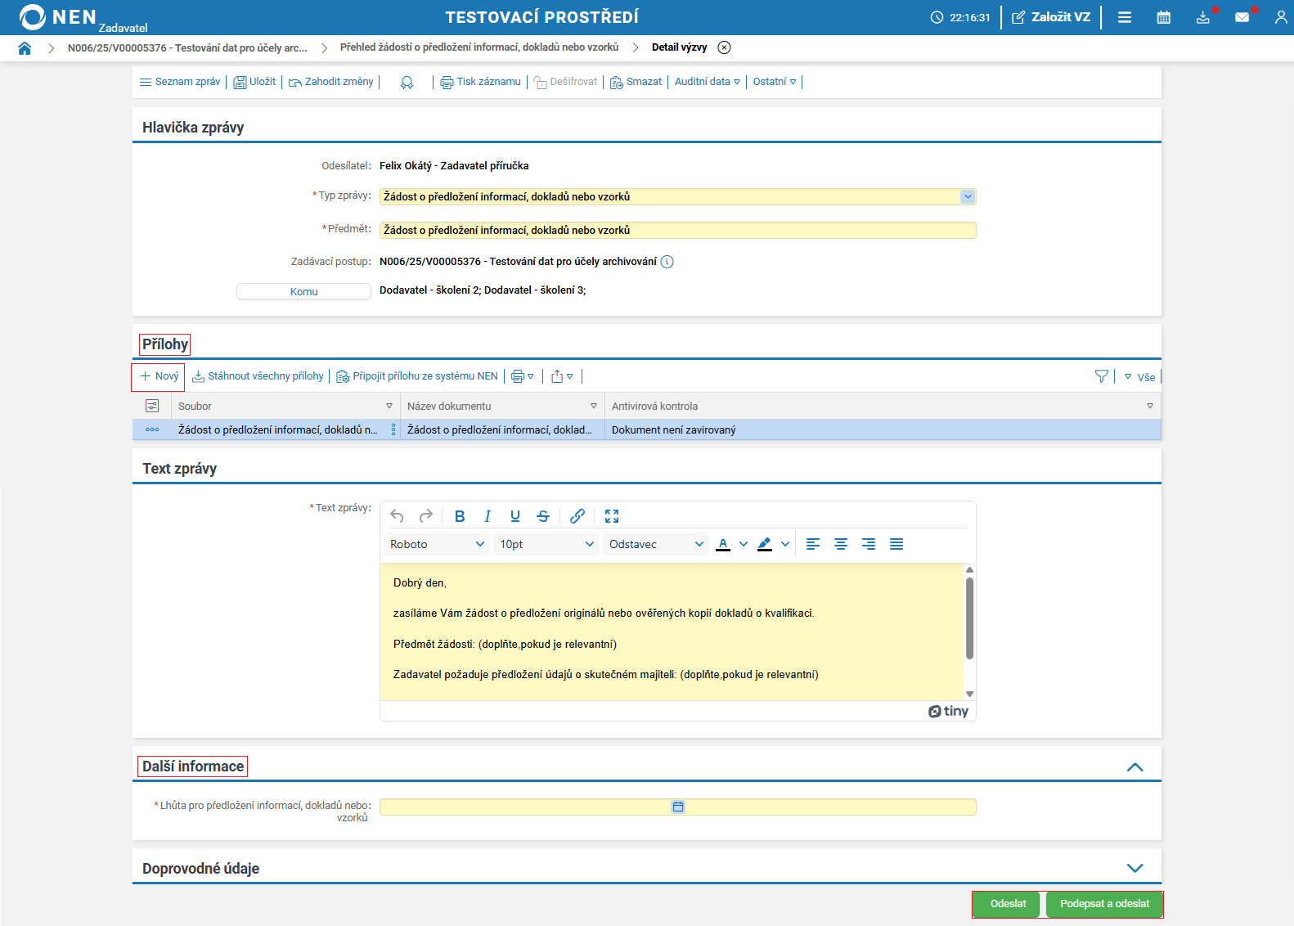Open the calendar icon in top bar
The width and height of the screenshot is (1294, 926).
coord(1163,17)
